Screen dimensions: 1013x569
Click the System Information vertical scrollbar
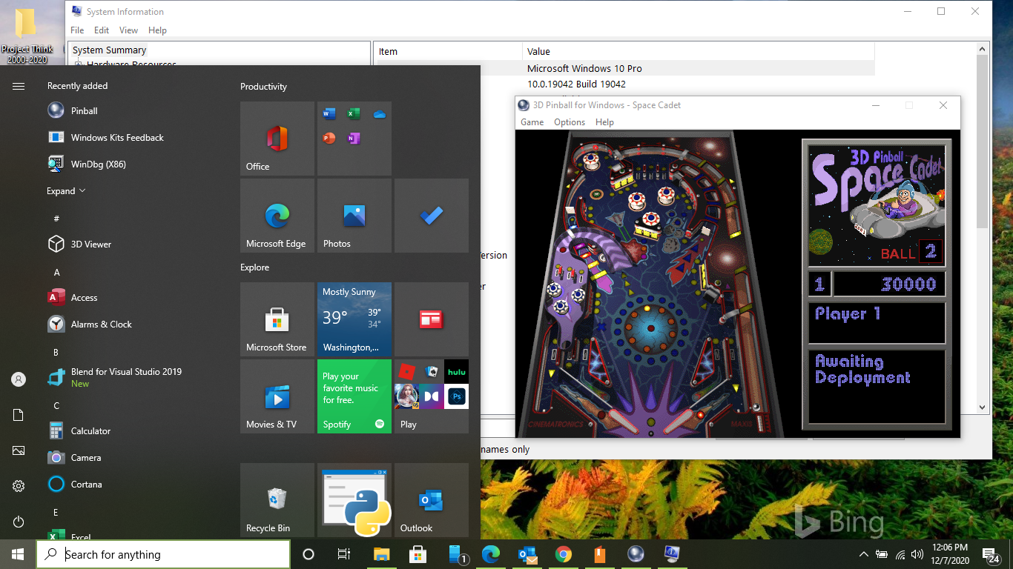(983, 227)
